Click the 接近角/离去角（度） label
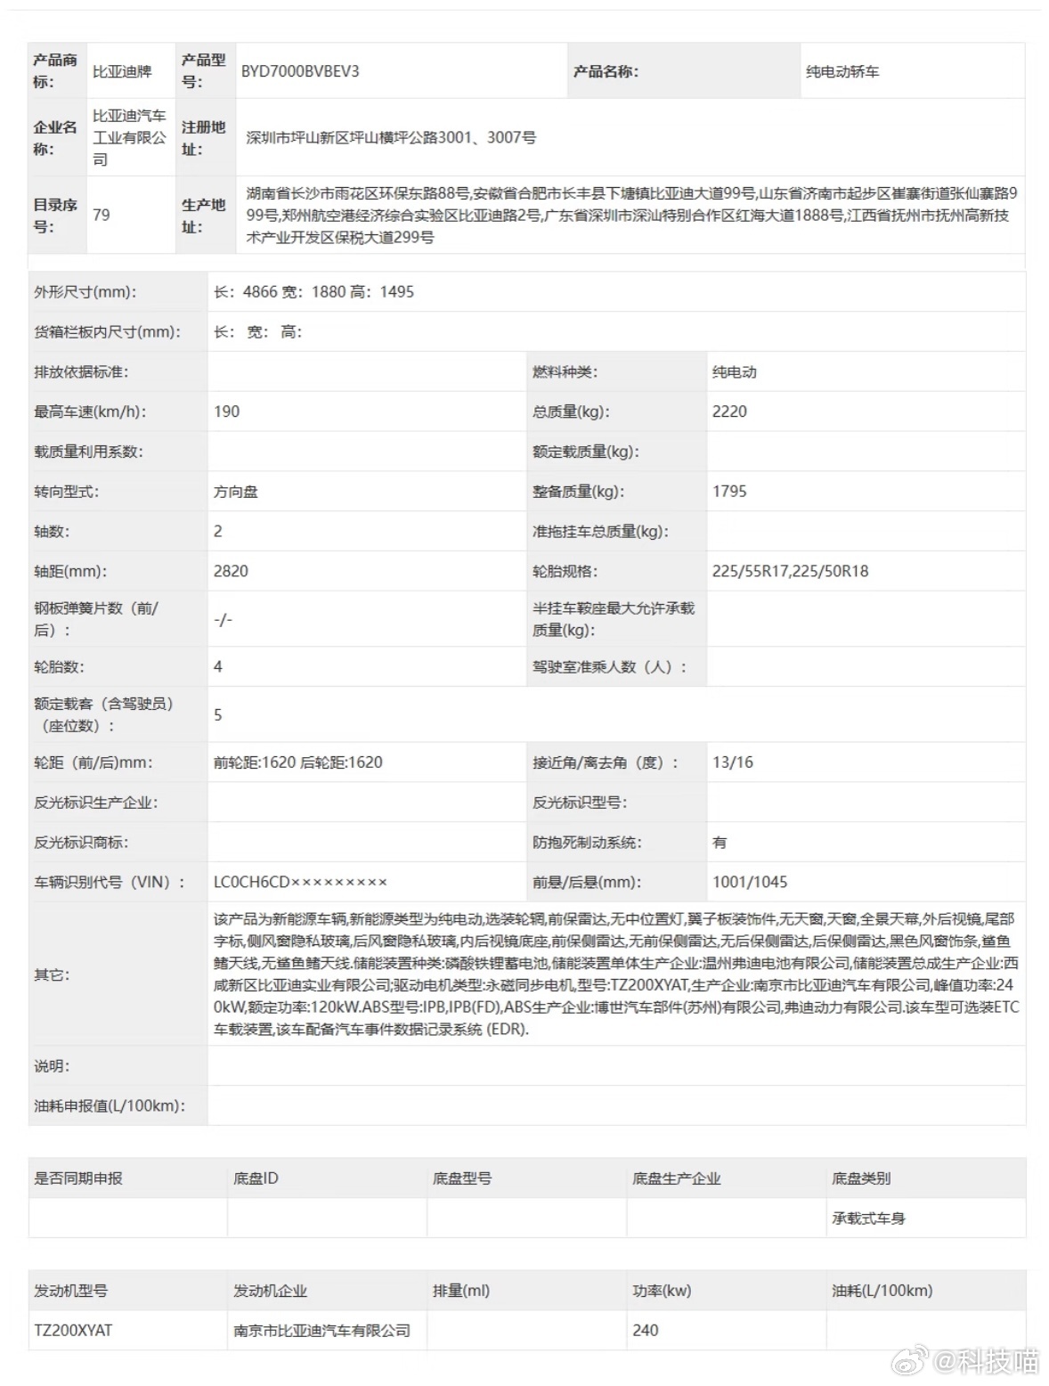 point(606,762)
